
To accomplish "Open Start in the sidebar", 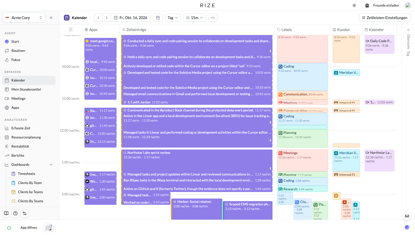I will tap(29, 42).
